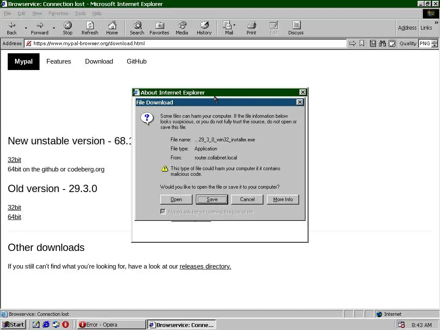The height and width of the screenshot is (330, 440).
Task: Click 32bit link under Old version
Action: tap(14, 208)
